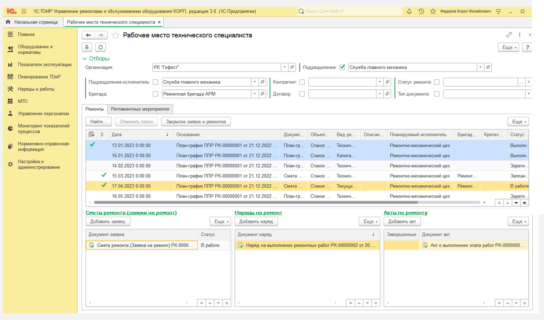The height and width of the screenshot is (320, 544).
Task: Click the collapse filters toolbar icon
Action: coord(87,47)
